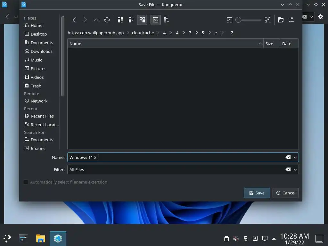Click the Places panel scrollbar
Image resolution: width=328 pixels, height=246 pixels.
62,56
